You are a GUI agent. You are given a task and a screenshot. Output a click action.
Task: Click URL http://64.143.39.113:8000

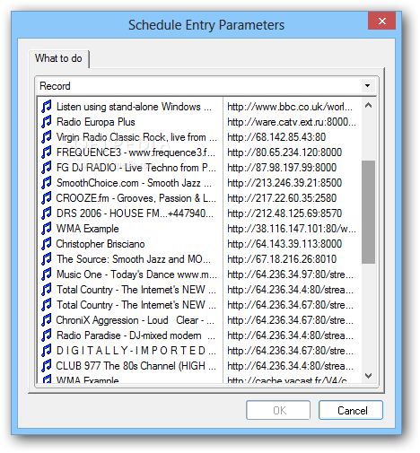pos(284,244)
